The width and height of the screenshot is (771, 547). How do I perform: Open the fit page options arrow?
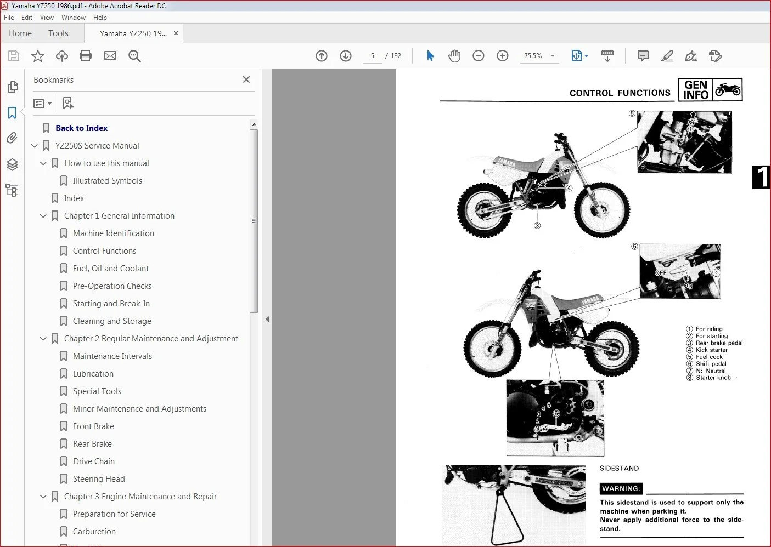(587, 56)
